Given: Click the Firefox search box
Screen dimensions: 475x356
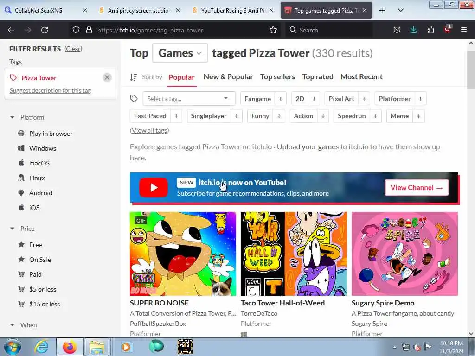Looking at the screenshot, I should pyautogui.click(x=329, y=30).
